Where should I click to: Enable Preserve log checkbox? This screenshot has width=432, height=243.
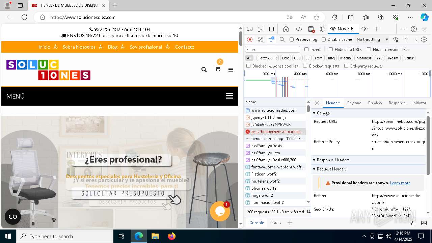pyautogui.click(x=292, y=39)
